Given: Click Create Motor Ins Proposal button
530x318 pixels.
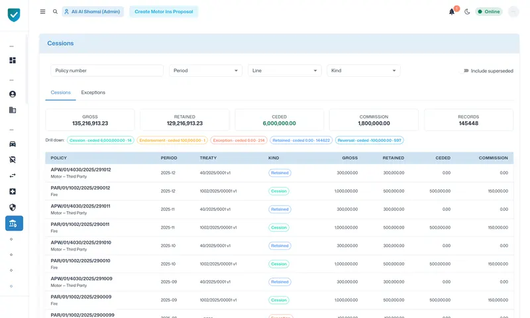Looking at the screenshot, I should [x=164, y=11].
